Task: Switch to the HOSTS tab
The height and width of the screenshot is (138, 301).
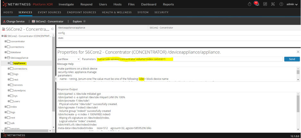Action: tap(8, 12)
